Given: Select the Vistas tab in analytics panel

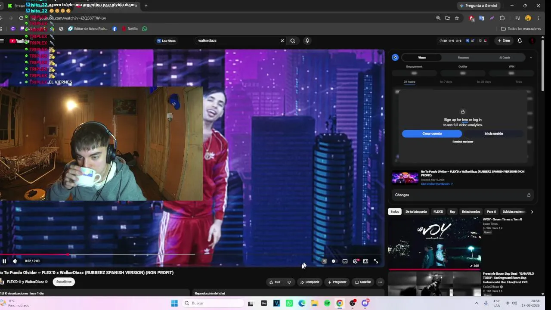Looking at the screenshot, I should [422, 57].
